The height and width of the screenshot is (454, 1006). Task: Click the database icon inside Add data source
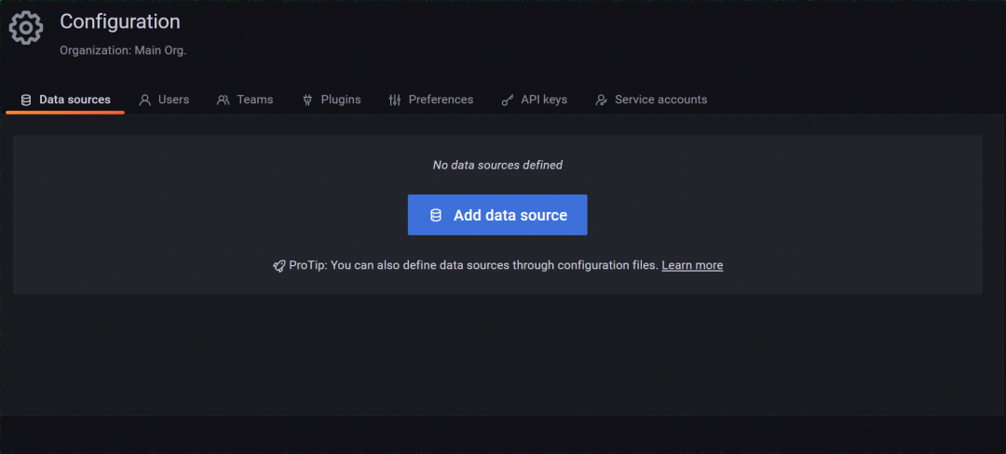(436, 215)
